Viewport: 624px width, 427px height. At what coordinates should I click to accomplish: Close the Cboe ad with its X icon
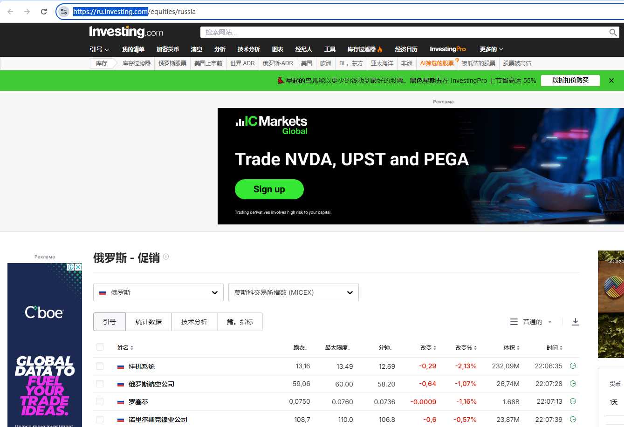(x=78, y=267)
